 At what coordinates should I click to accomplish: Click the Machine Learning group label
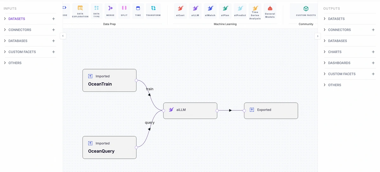coord(225,24)
